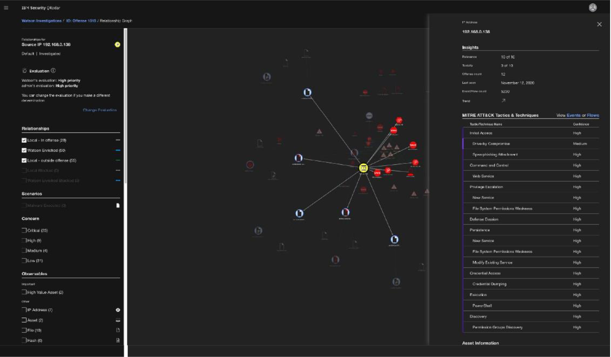Screen dimensions: 611x357
Task: Click the Hash observable icon
Action: coord(118,340)
